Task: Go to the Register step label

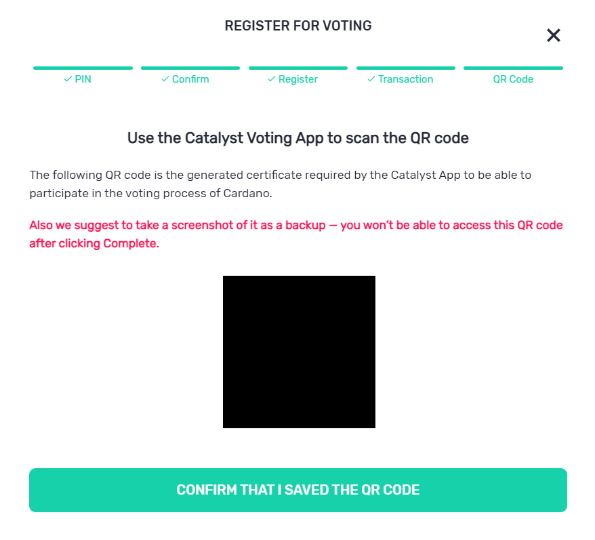Action: 298,79
